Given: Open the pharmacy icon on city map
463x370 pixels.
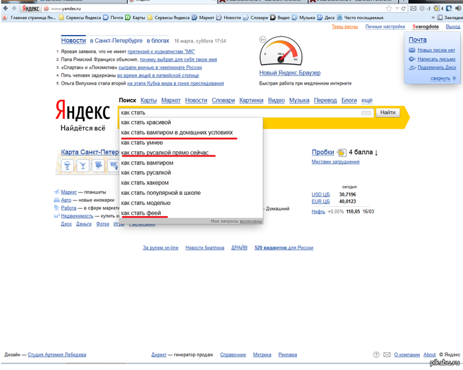Looking at the screenshot, I should [x=67, y=166].
